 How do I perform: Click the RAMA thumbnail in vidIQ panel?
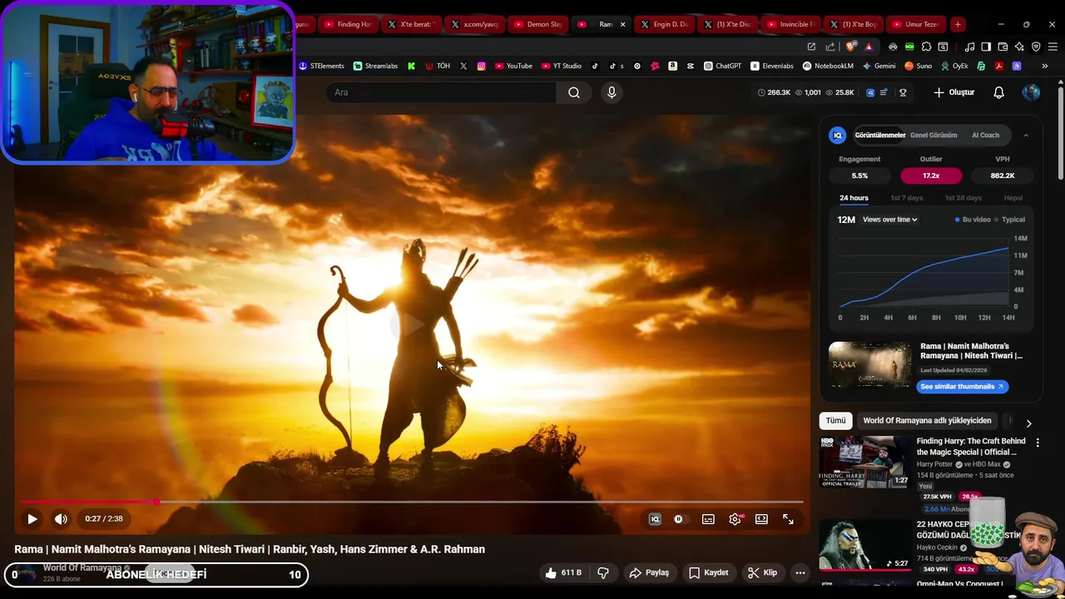869,364
